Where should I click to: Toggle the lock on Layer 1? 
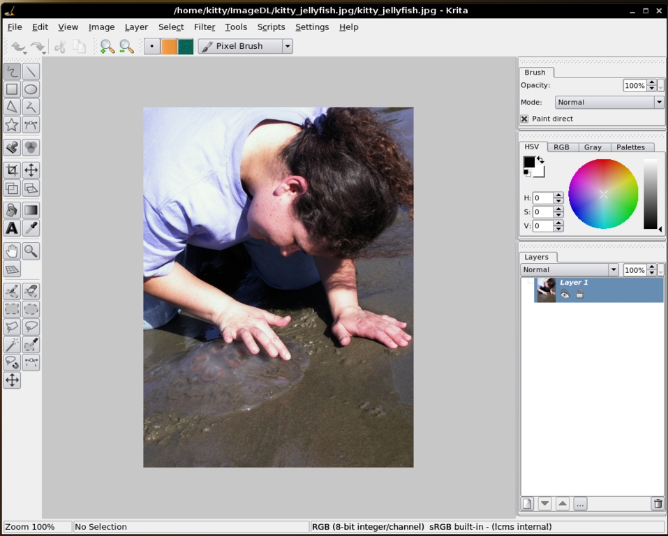(579, 295)
